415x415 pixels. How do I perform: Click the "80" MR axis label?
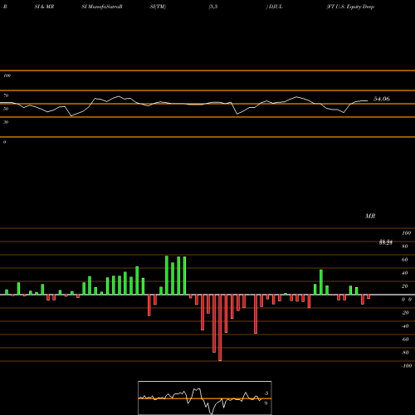click(x=405, y=247)
